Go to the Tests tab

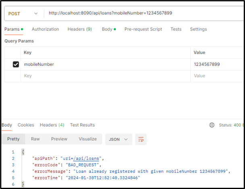tap(176, 29)
